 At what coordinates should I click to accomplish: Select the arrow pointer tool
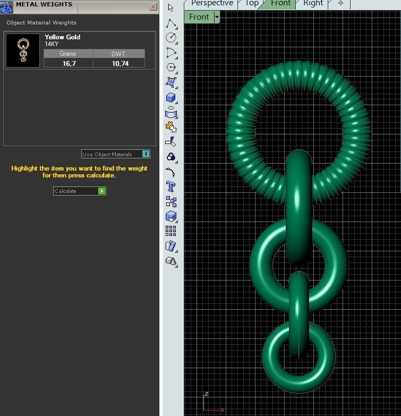[170, 7]
